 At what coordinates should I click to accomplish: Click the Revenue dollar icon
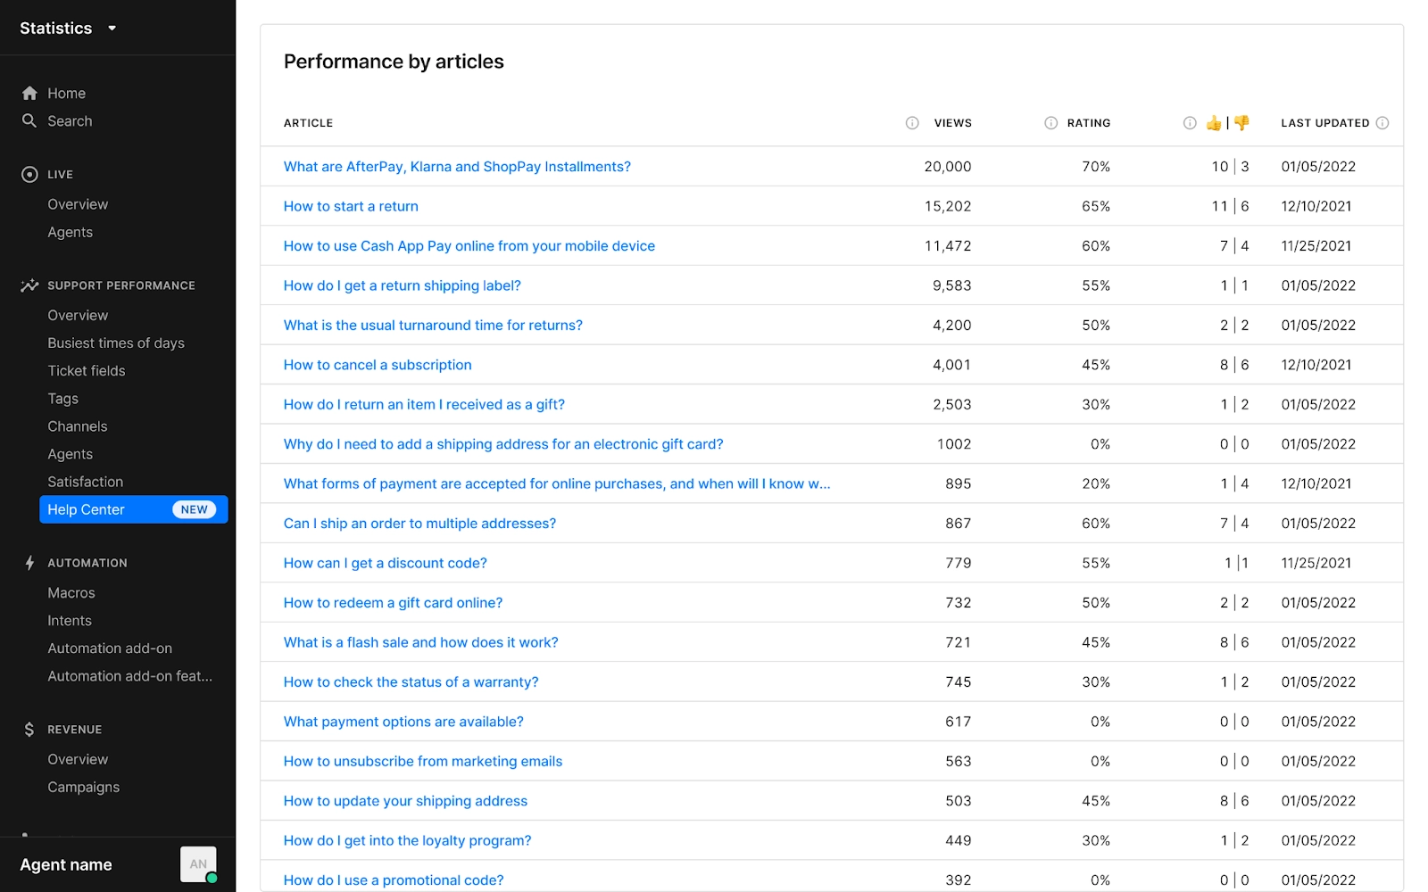(28, 729)
